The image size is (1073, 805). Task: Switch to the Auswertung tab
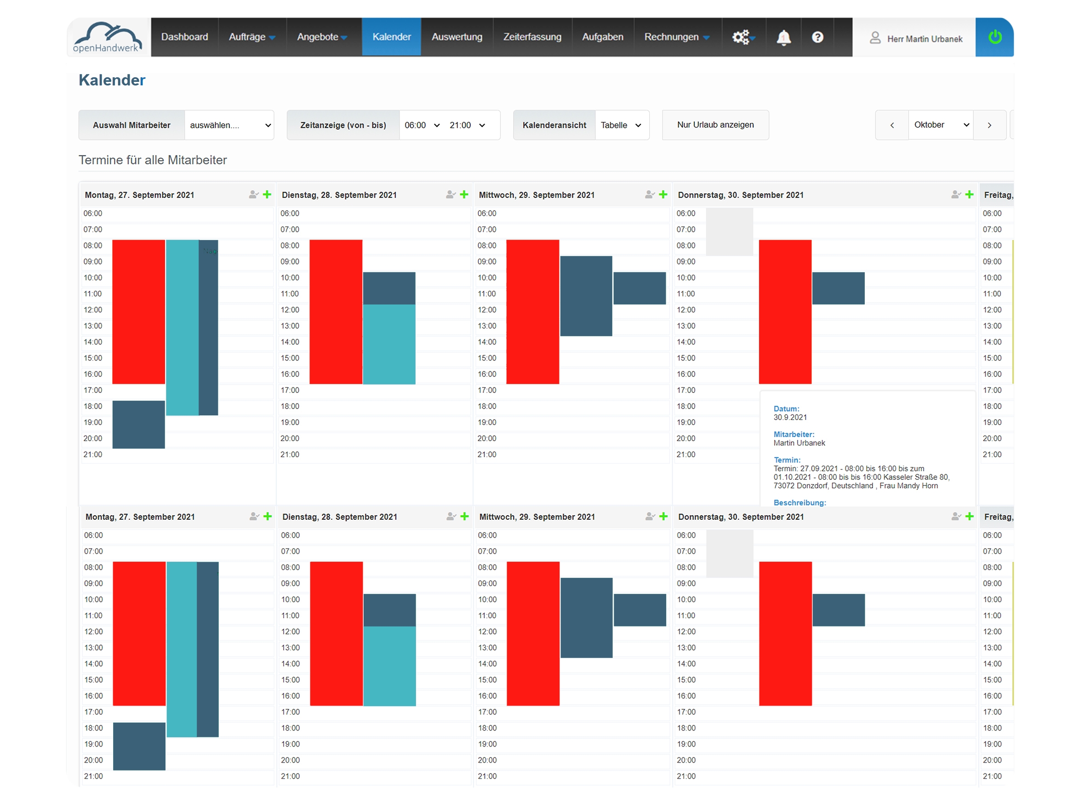point(457,37)
